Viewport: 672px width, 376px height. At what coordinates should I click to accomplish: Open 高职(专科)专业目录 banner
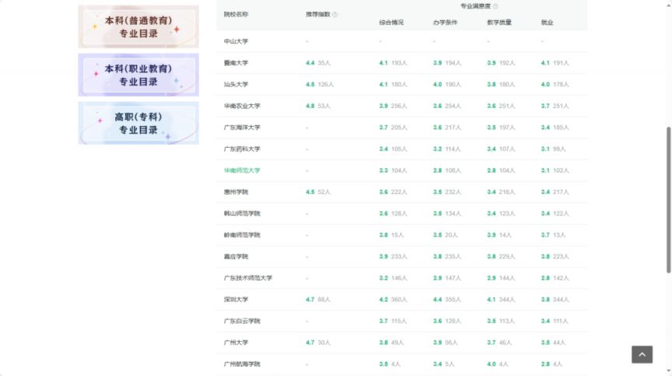point(138,123)
